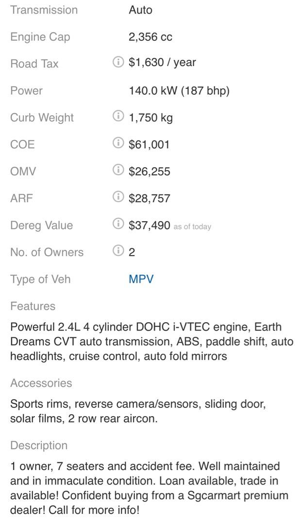Screen dimensions: 300x525
Task: Select the $37,490 dereg value amount
Action: [x=150, y=225]
